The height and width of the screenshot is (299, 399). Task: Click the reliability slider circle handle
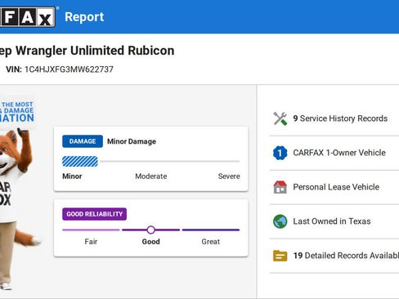coord(150,230)
